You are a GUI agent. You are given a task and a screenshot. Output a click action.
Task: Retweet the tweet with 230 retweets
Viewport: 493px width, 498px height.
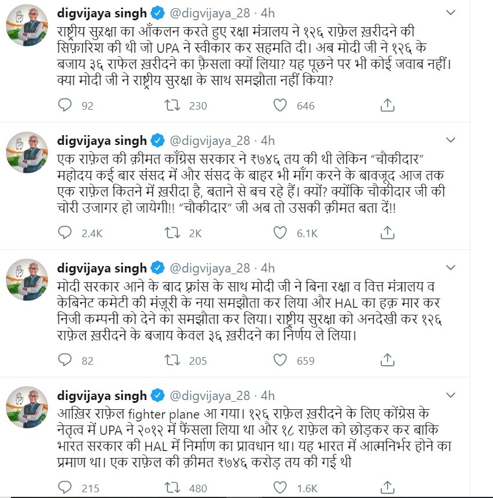tap(172, 105)
